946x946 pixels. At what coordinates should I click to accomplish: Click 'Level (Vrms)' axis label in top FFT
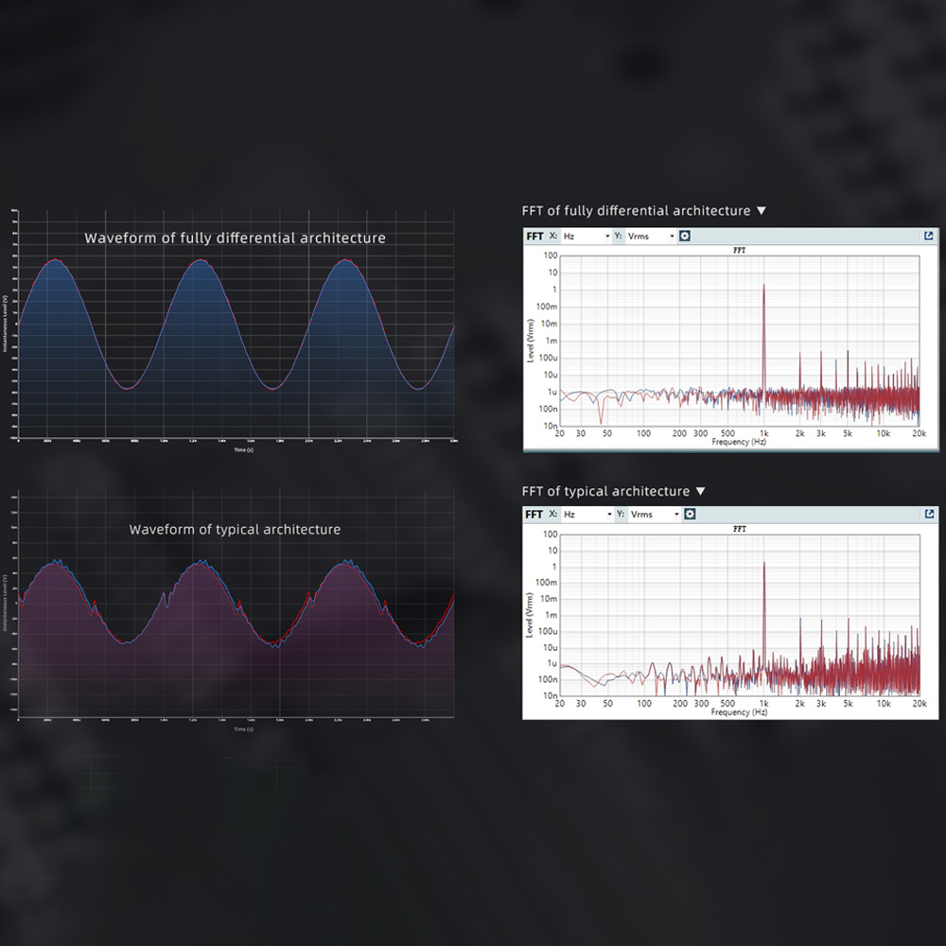531,341
